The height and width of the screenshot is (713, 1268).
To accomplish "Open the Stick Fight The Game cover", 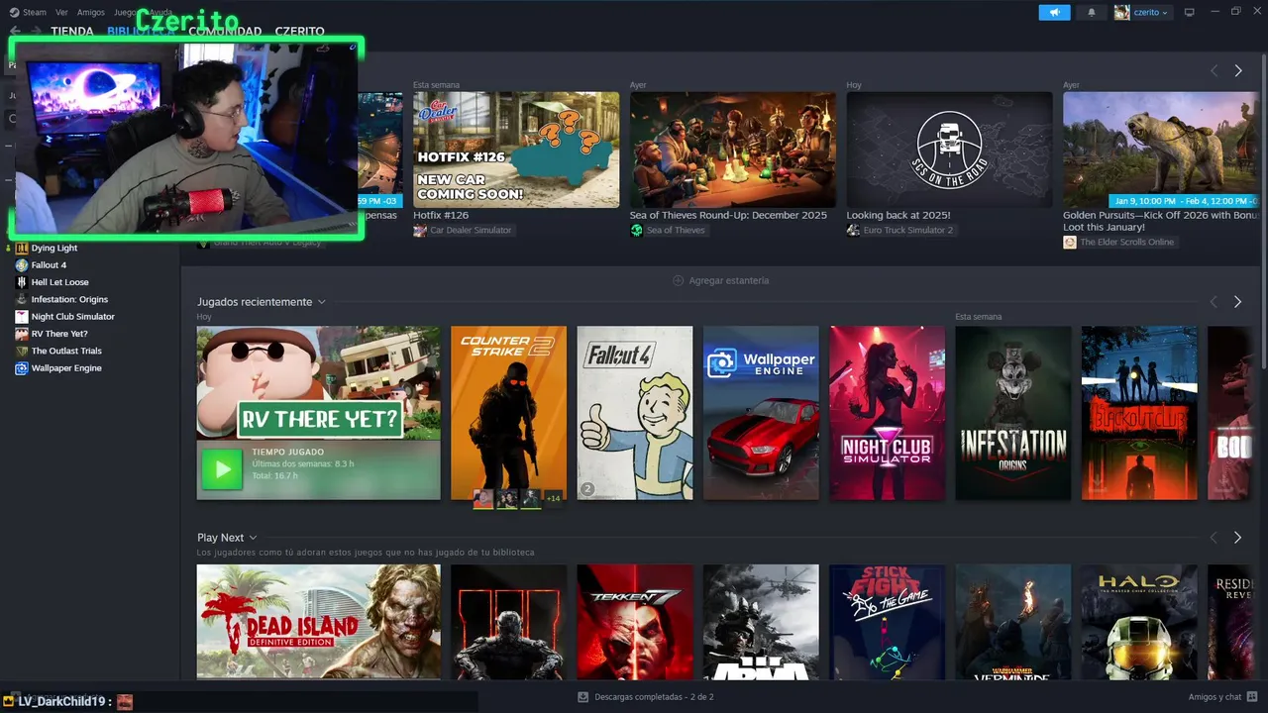I will (x=887, y=622).
